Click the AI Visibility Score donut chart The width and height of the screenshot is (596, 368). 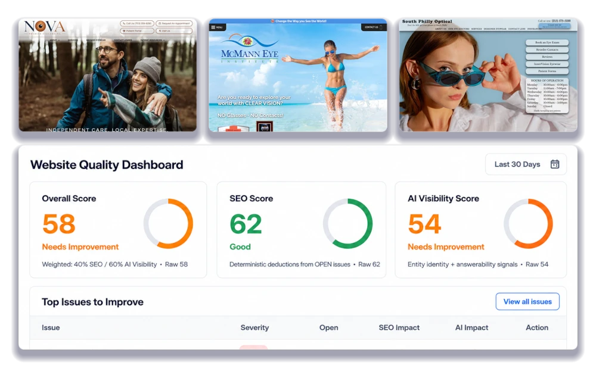pyautogui.click(x=528, y=223)
